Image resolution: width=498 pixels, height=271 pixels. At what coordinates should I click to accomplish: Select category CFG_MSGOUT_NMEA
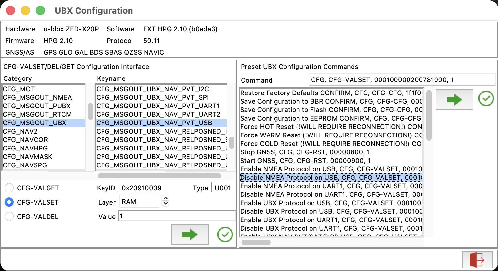click(44, 97)
